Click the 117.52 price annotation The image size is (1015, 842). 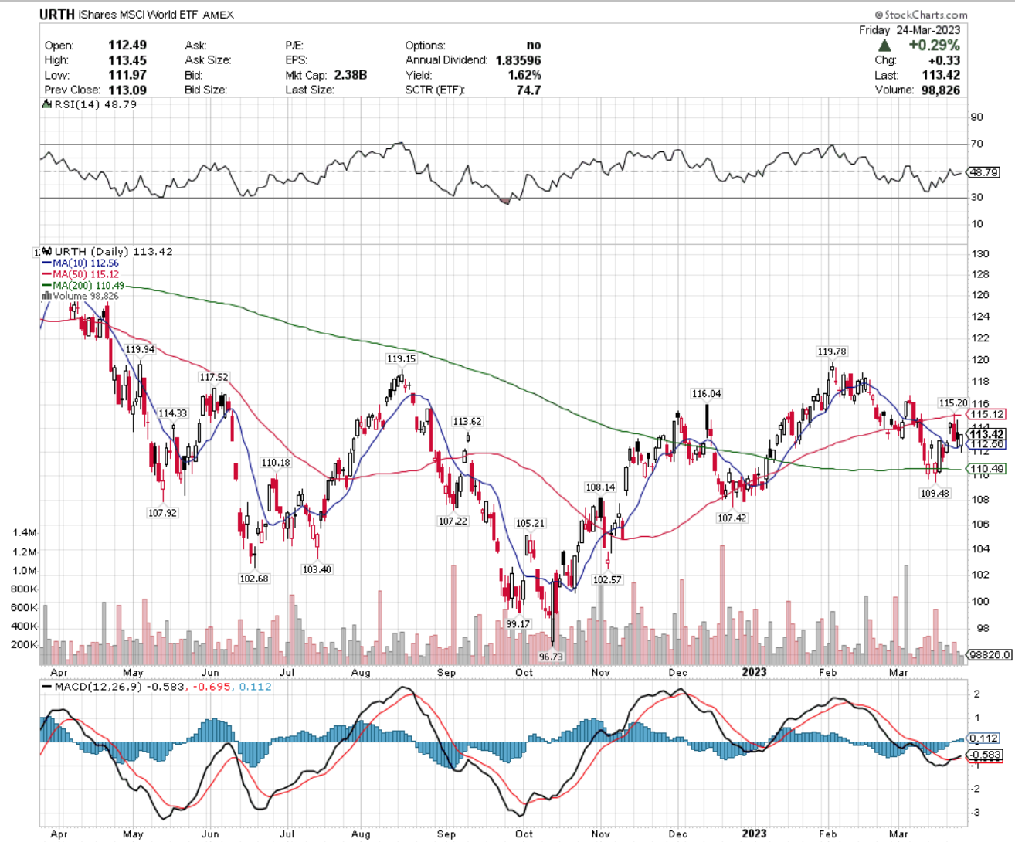214,377
